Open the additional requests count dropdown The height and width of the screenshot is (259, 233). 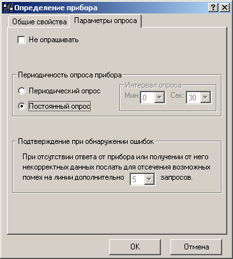(x=149, y=179)
